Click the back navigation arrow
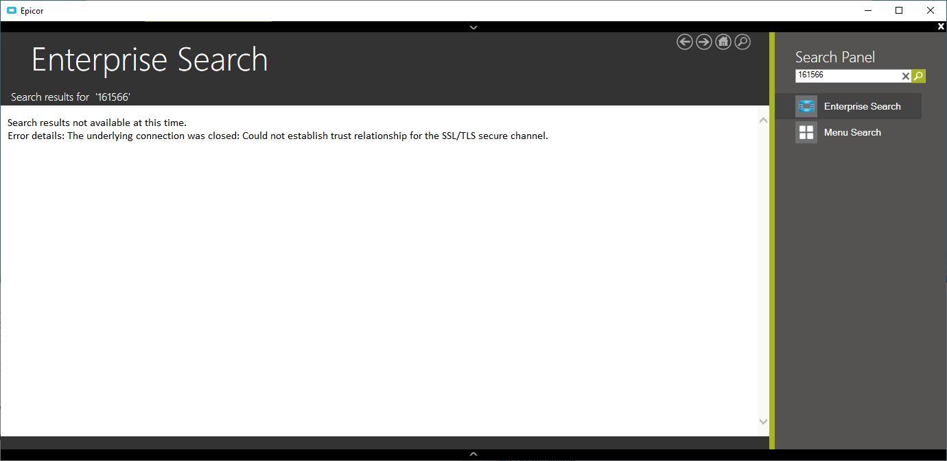This screenshot has width=947, height=461. [x=684, y=42]
